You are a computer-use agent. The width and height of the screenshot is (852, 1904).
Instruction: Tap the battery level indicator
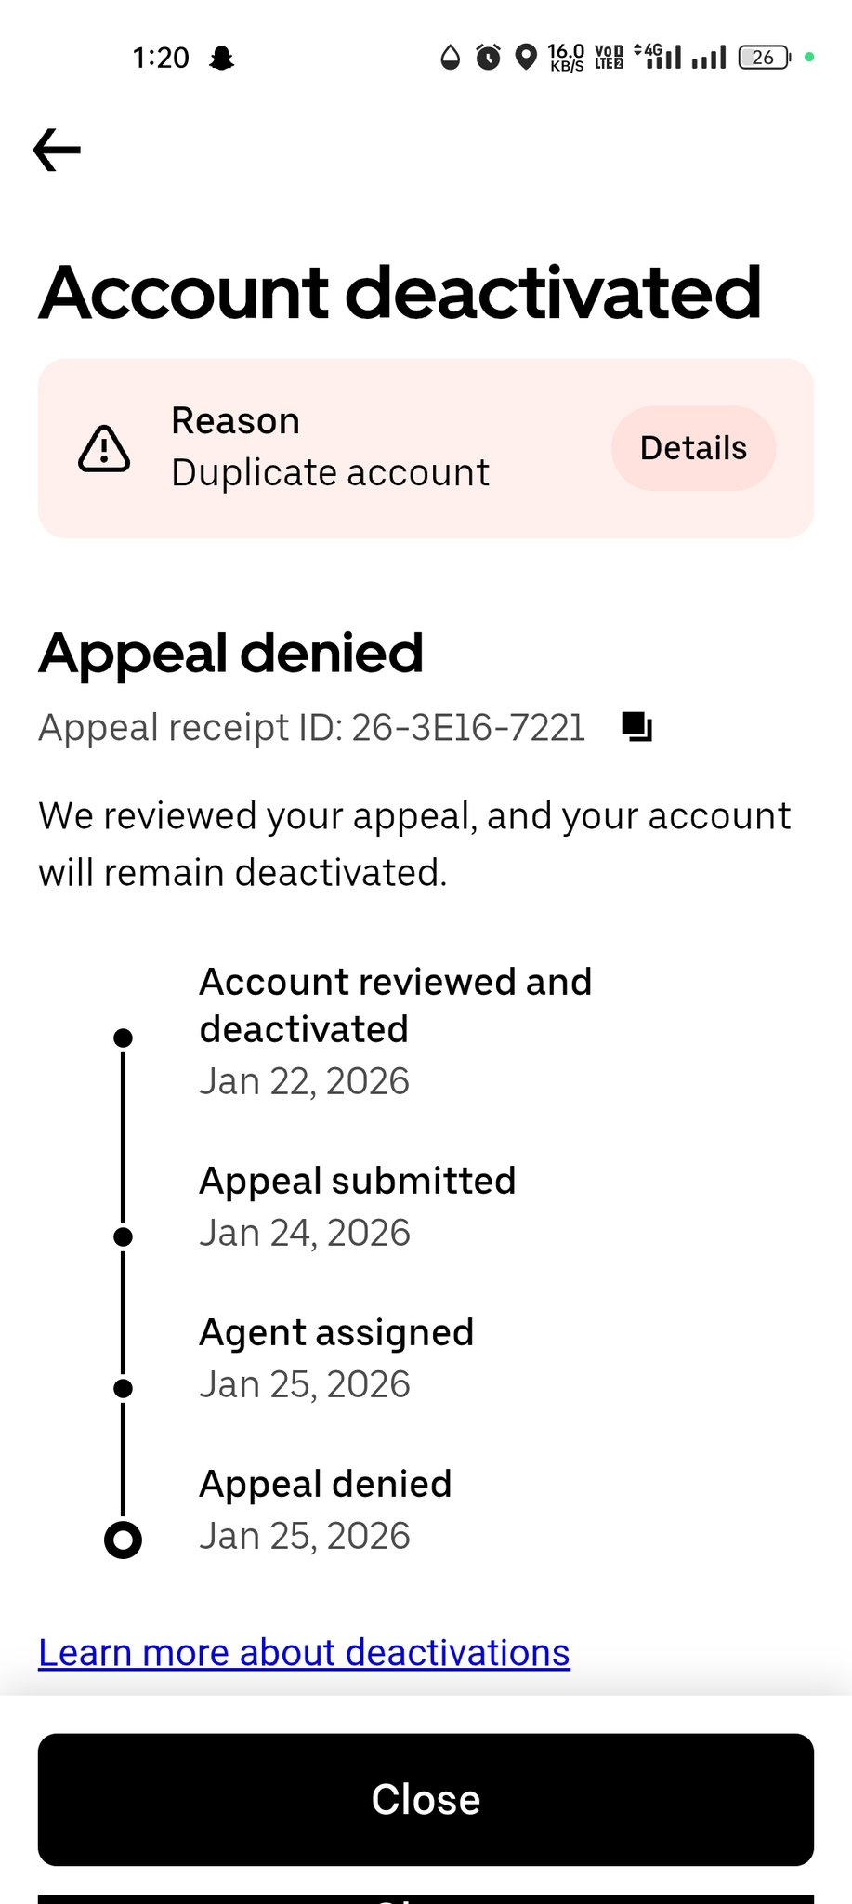764,58
